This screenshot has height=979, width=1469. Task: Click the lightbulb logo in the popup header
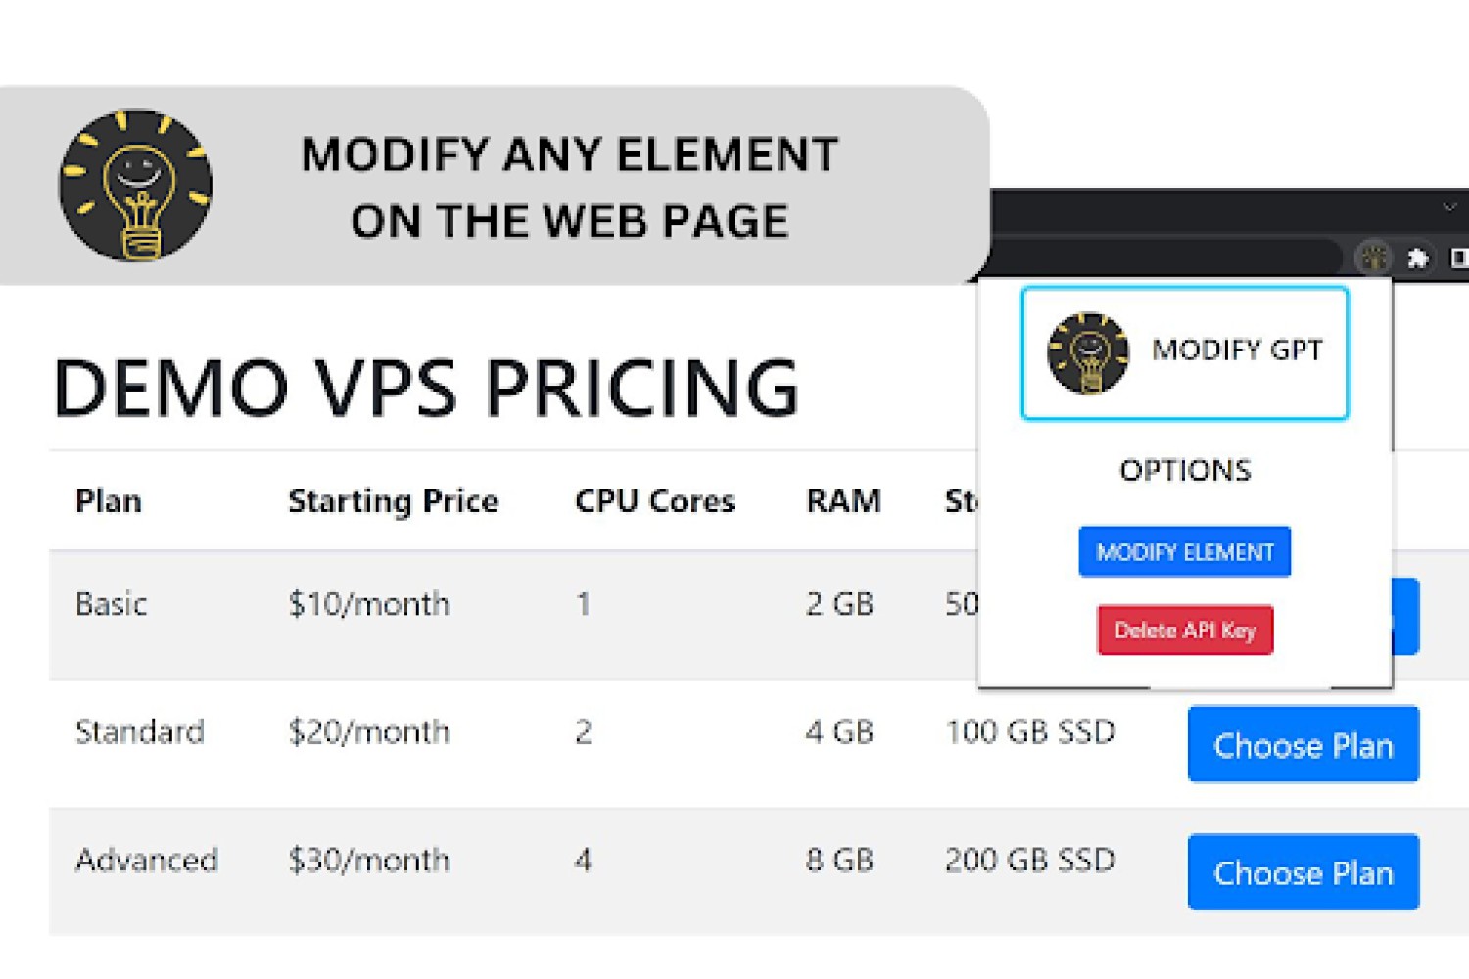tap(1087, 353)
